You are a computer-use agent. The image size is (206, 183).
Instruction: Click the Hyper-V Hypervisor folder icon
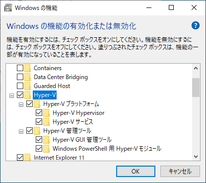click(x=46, y=113)
